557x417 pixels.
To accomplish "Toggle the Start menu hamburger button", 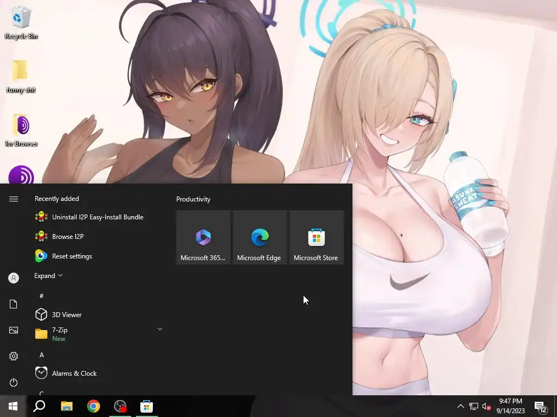I will (x=14, y=199).
